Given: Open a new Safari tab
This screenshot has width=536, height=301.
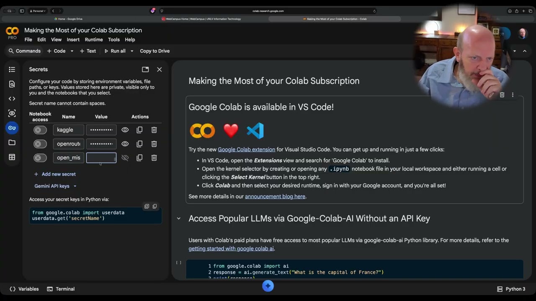Looking at the screenshot, I should click(x=523, y=11).
